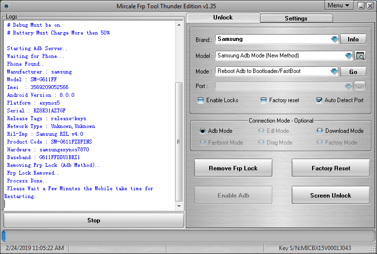Click the 'Hardware : samsungexynos7870' log line
This screenshot has width=377, height=254.
[x=48, y=149]
